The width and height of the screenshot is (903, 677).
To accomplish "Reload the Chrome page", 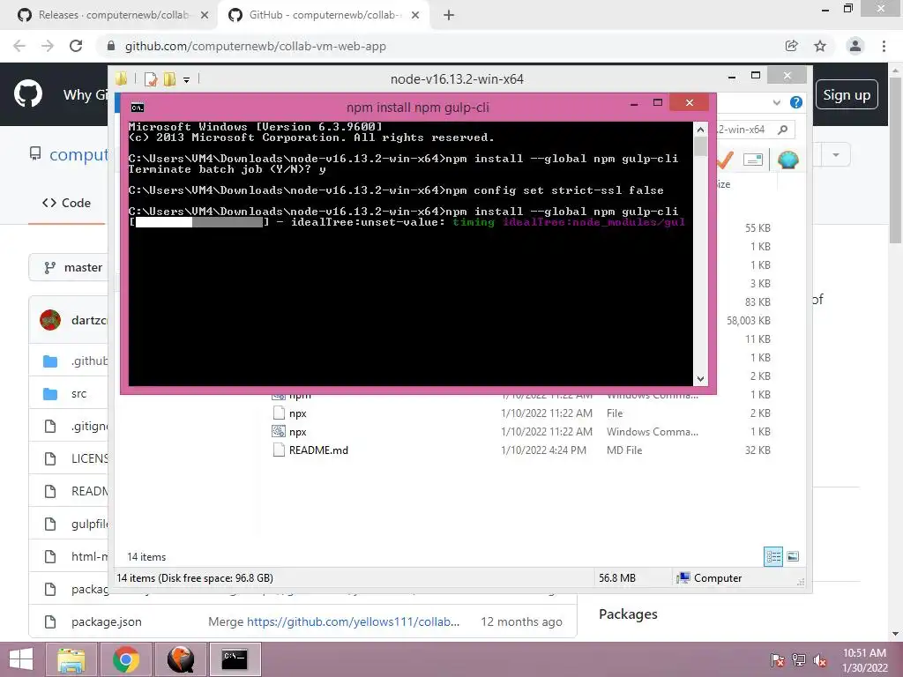I will pos(76,46).
